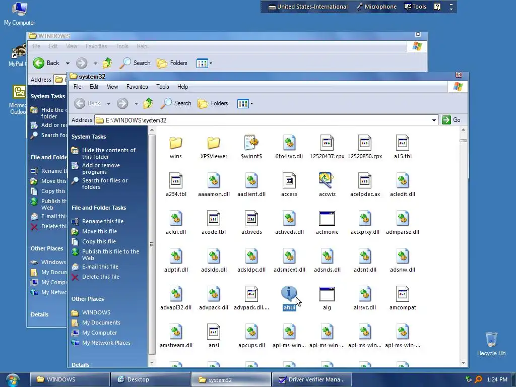The image size is (516, 387).
Task: Open Back history dropdown in WINDOWS window
Action: (x=68, y=63)
